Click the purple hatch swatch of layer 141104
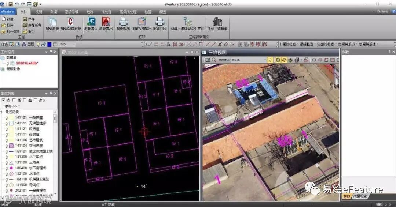 (x=11, y=146)
